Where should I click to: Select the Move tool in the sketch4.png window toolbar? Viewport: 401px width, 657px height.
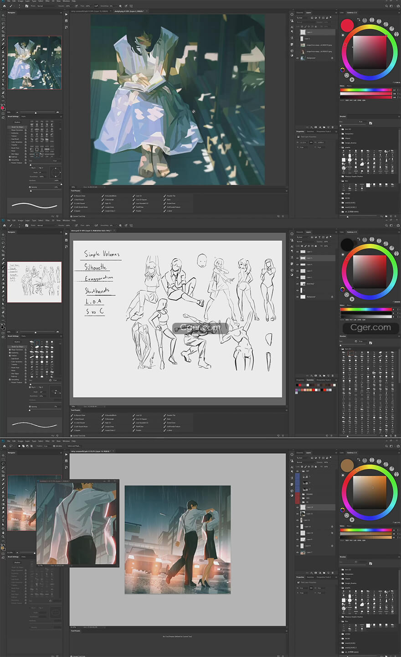pos(3,16)
